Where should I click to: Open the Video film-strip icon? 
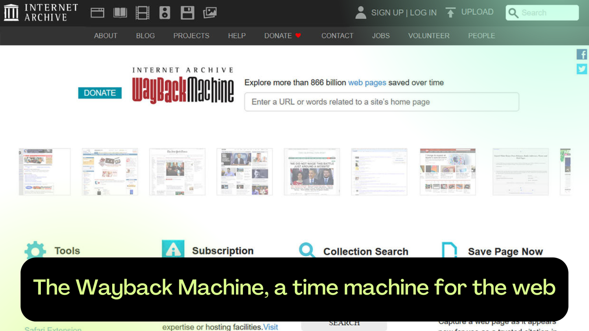click(x=142, y=13)
